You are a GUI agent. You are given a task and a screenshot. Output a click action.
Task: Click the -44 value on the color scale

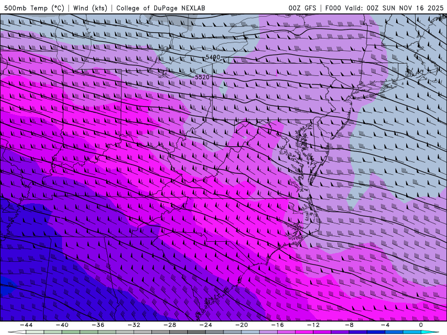click(26, 325)
